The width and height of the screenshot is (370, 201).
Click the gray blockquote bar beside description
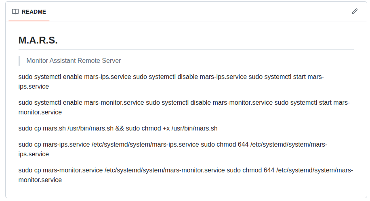pyautogui.click(x=19, y=61)
